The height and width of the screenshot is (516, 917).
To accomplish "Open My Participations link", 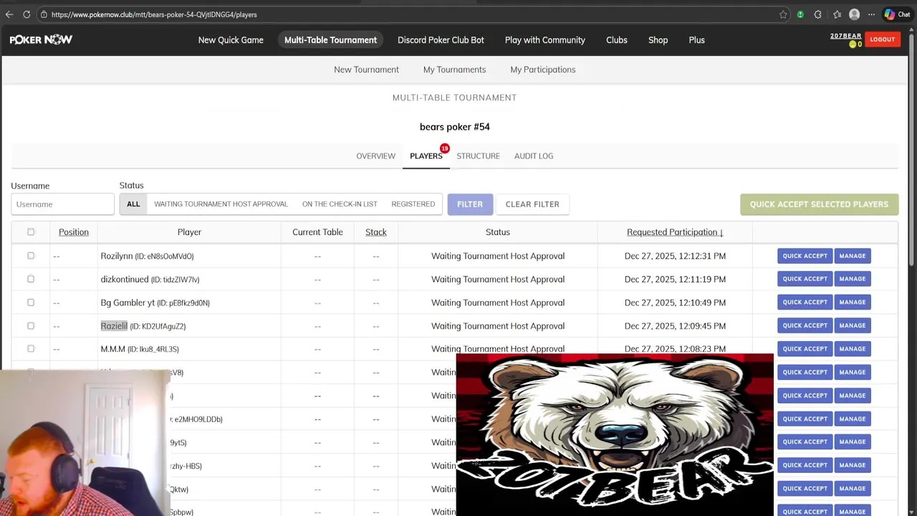I will pos(543,70).
